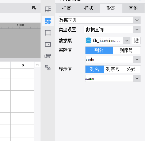Choose 公式 option for 显示值
Screen dimensions: 145x141
coord(131,69)
